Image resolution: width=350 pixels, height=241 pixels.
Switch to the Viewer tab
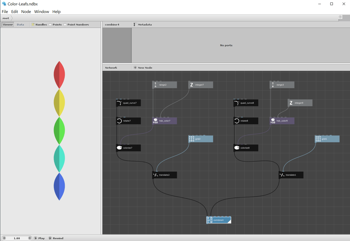tap(8, 24)
